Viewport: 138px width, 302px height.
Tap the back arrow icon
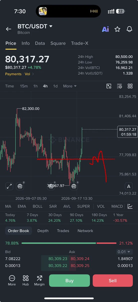point(8,29)
